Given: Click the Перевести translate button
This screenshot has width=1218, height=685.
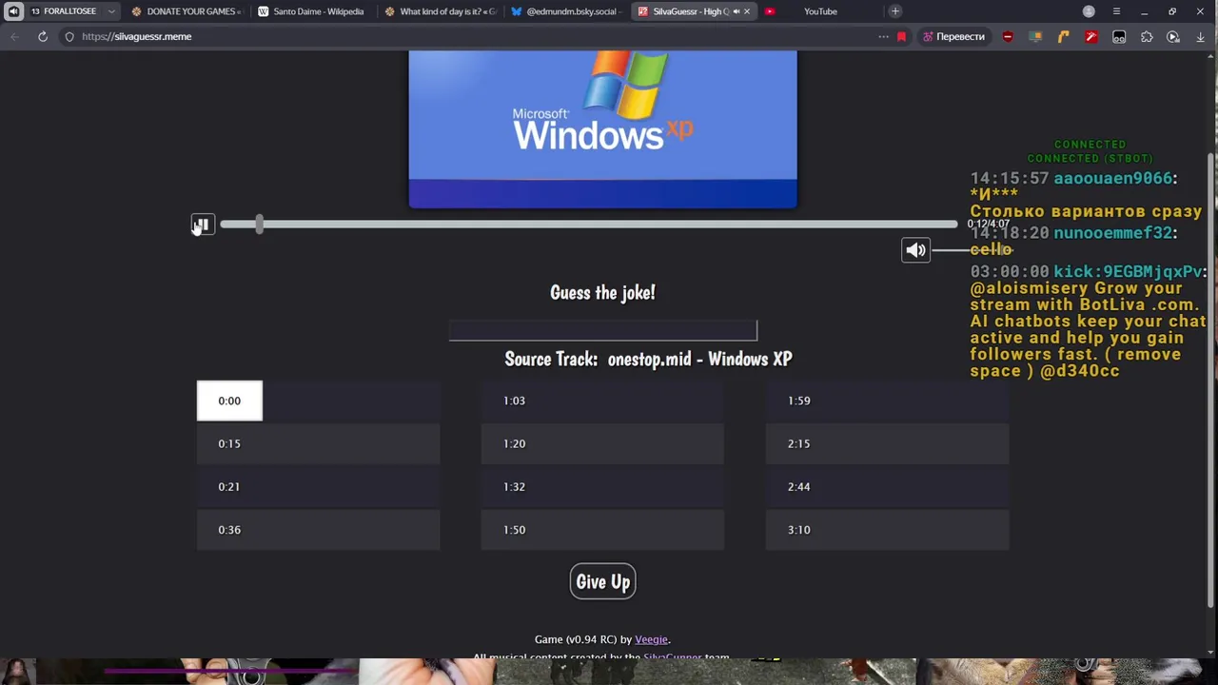Looking at the screenshot, I should click(x=953, y=36).
